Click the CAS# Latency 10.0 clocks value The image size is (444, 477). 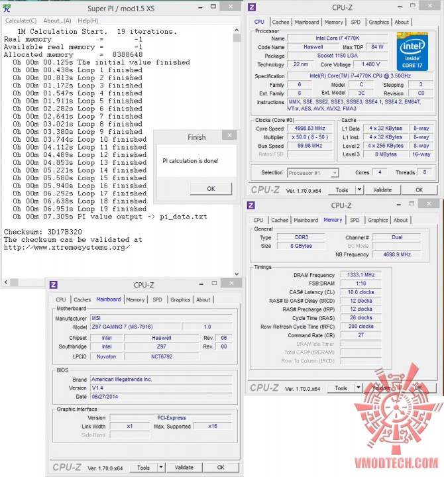click(361, 292)
